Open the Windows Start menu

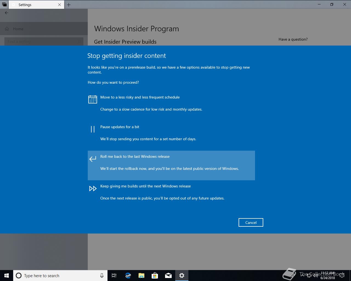[7, 276]
